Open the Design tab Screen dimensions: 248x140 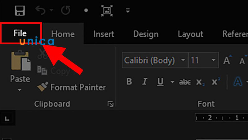146,34
